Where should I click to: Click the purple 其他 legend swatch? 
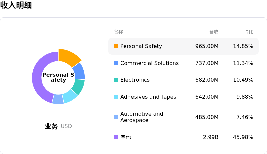click(x=116, y=137)
